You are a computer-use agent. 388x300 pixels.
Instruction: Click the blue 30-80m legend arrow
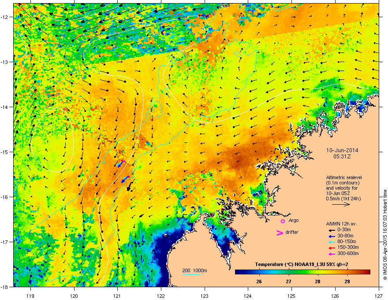332,236
